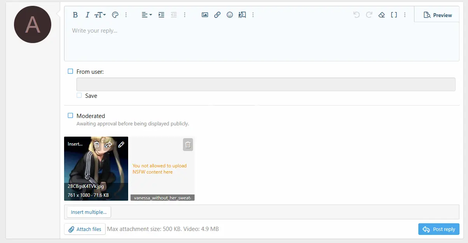Image resolution: width=468 pixels, height=243 pixels.
Task: Open the smilies emoji picker
Action: click(x=230, y=15)
